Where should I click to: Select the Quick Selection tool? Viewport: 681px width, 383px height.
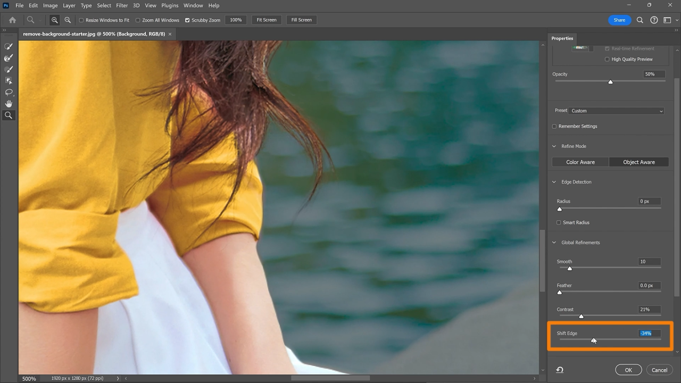coord(9,47)
